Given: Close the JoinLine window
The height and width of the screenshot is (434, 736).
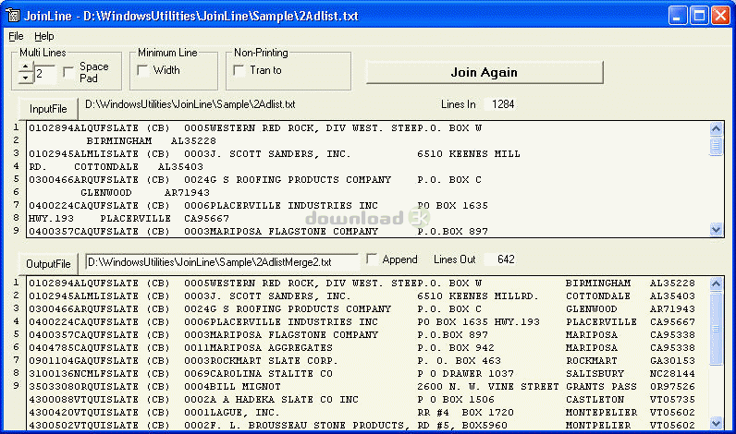Looking at the screenshot, I should tap(720, 16).
